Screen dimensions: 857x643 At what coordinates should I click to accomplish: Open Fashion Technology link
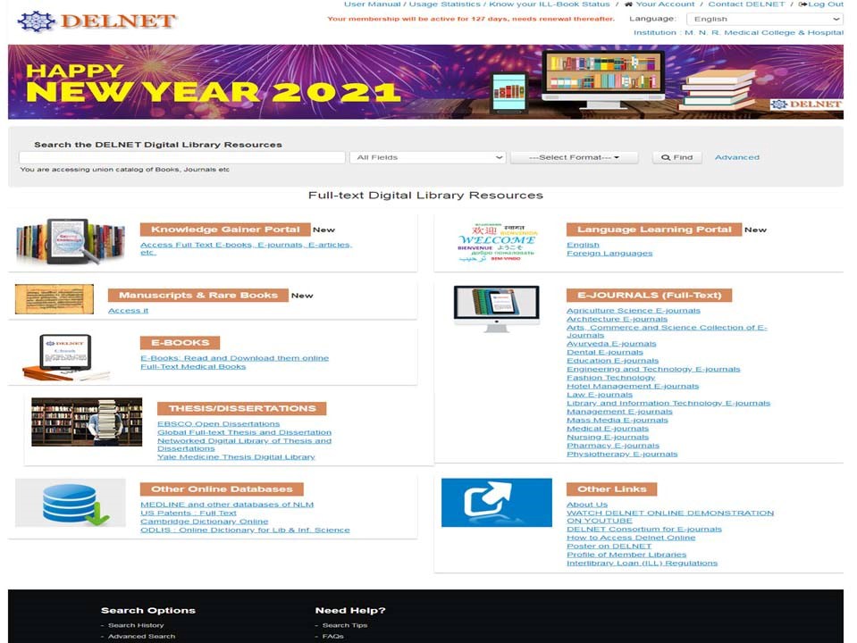click(x=610, y=378)
